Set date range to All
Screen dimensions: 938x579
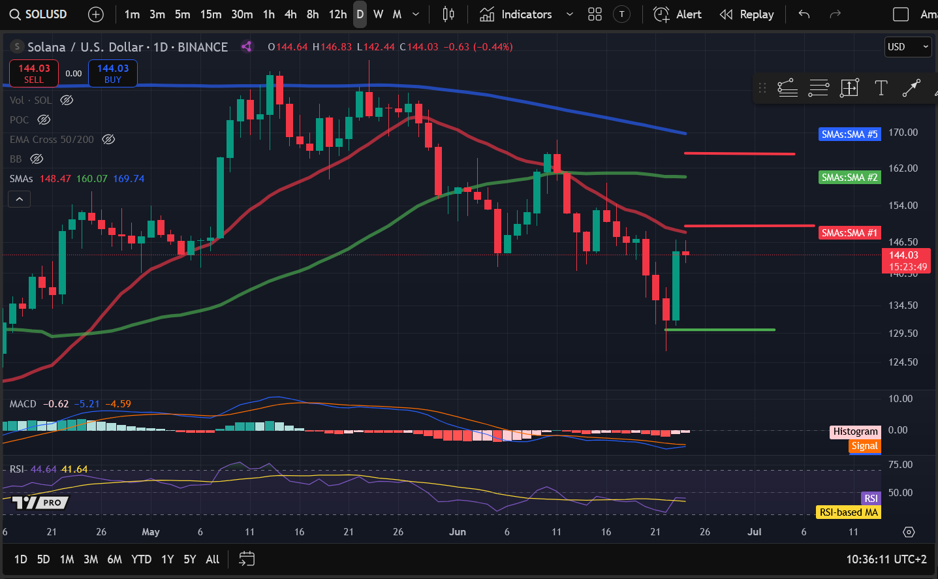[213, 559]
